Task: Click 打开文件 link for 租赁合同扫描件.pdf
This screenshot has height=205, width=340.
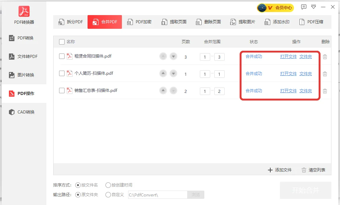Action: tap(288, 57)
